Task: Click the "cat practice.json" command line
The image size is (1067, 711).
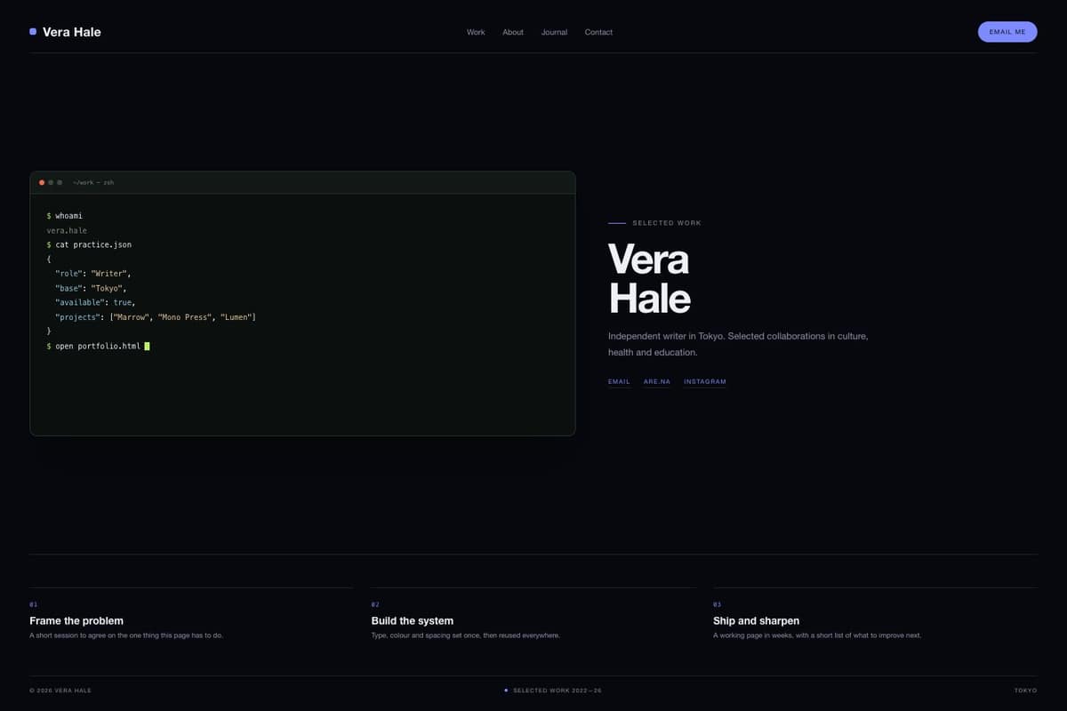Action: [x=89, y=244]
